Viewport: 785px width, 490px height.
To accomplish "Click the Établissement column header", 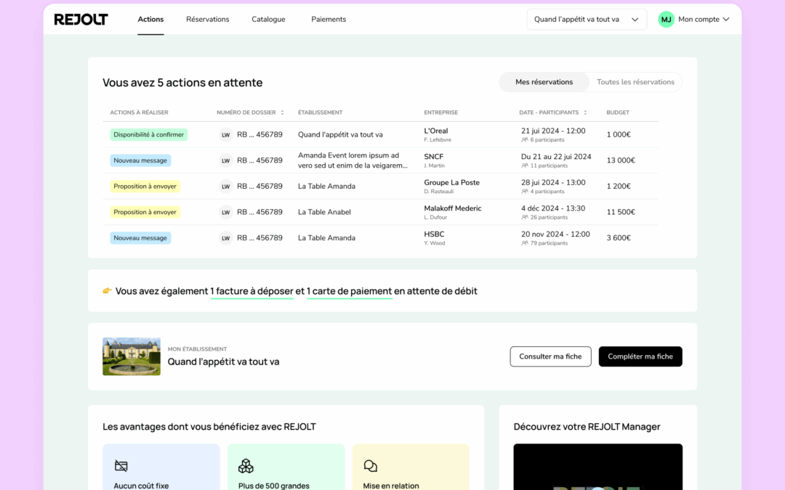I will tap(321, 113).
